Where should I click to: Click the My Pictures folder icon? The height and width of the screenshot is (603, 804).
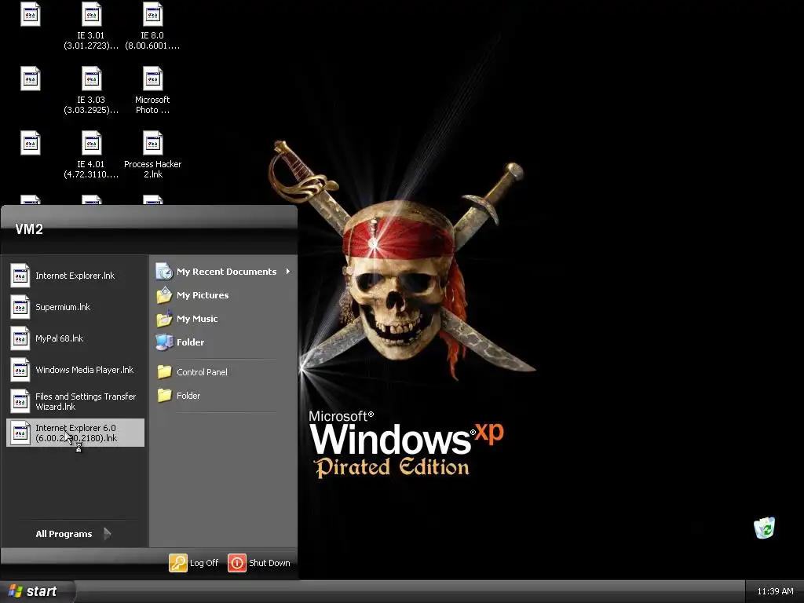coord(164,295)
